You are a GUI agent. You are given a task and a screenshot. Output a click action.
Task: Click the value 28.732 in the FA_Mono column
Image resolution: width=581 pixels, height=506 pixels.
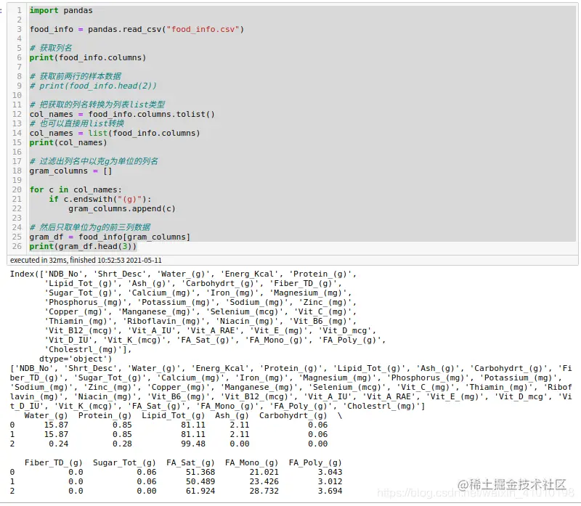(264, 491)
